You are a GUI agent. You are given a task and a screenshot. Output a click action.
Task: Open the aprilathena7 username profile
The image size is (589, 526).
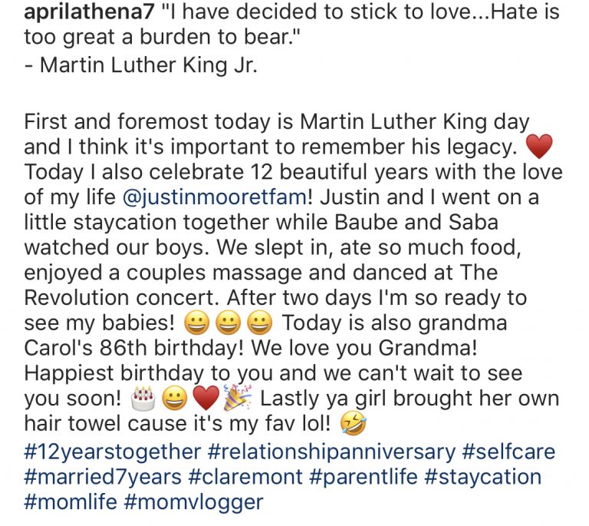pos(89,12)
